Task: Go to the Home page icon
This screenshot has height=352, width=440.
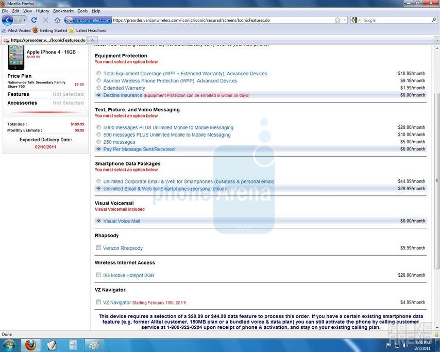Action: click(57, 20)
